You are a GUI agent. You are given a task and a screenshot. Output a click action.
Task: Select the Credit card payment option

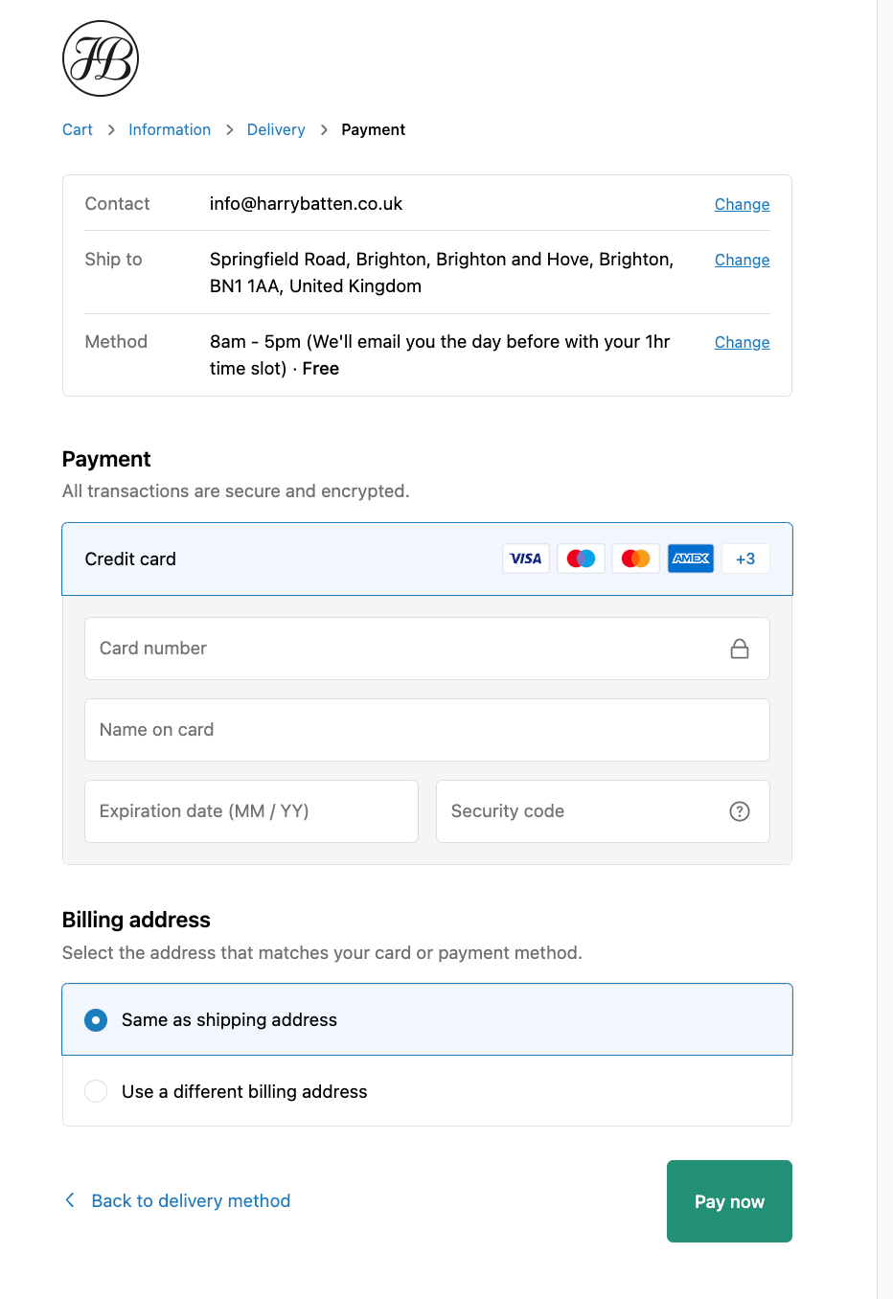(x=130, y=559)
